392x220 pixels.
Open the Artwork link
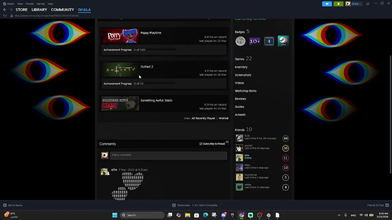coord(240,115)
